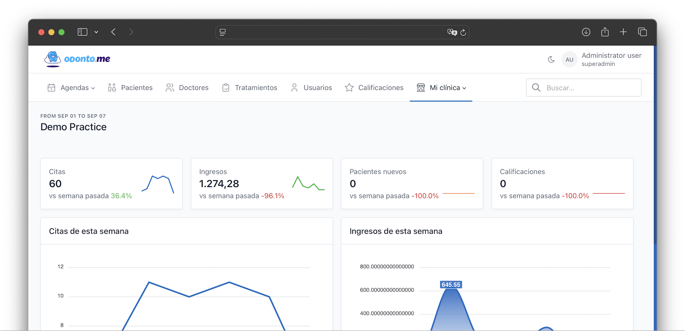Click the Calificaciones star icon
This screenshot has width=685, height=331.
(x=349, y=87)
